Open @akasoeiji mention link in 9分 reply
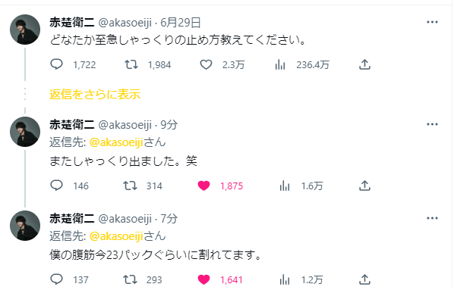Screen dimensions: 454x287 tap(116, 142)
